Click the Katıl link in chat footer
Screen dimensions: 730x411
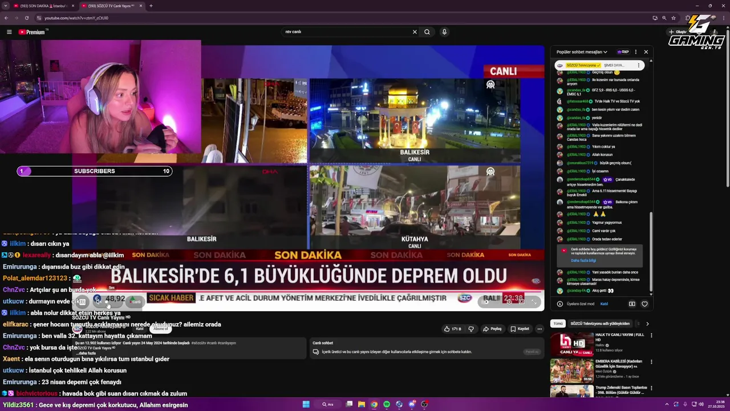point(604,304)
